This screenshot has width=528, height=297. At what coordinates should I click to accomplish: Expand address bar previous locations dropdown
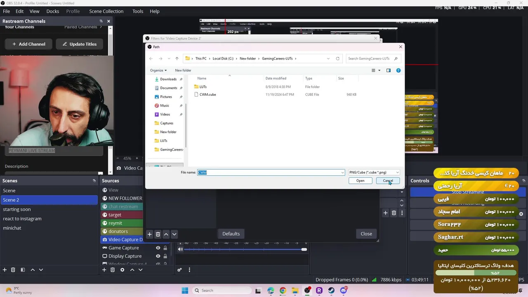tap(328, 59)
